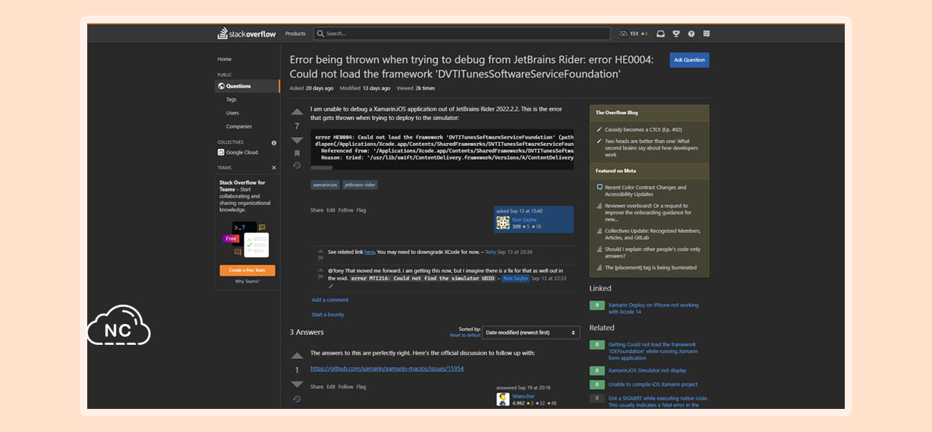Click the Ask Question button

(x=689, y=60)
